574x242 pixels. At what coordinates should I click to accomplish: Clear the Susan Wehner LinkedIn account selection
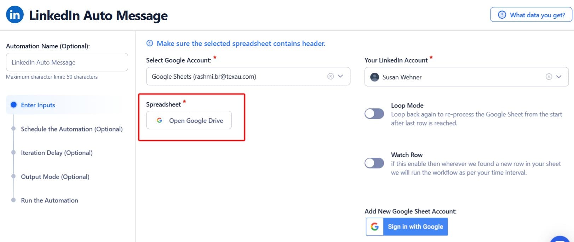(x=549, y=77)
